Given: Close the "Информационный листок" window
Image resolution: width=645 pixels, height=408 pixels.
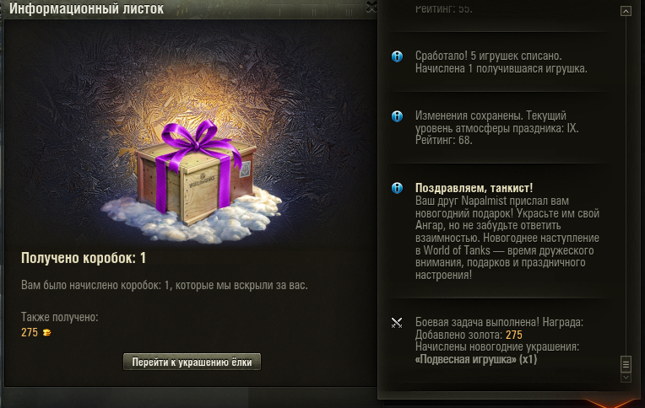Looking at the screenshot, I should 371,7.
